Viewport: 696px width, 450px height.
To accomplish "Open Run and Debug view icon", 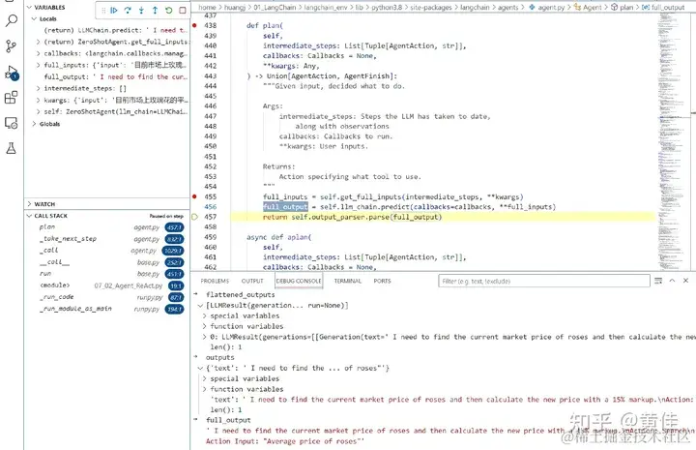I will pyautogui.click(x=11, y=73).
